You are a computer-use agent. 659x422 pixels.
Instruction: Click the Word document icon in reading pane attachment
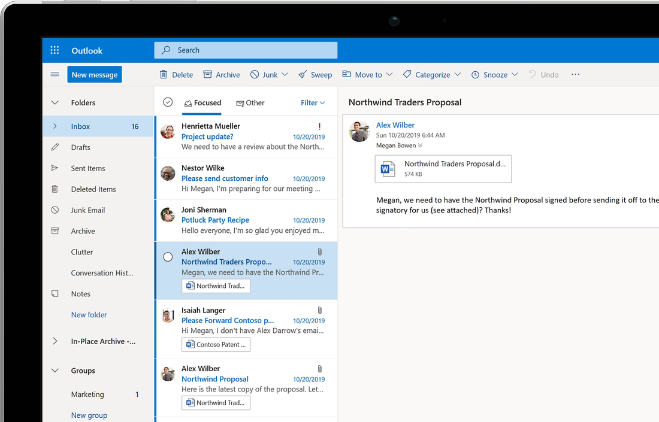pyautogui.click(x=388, y=169)
